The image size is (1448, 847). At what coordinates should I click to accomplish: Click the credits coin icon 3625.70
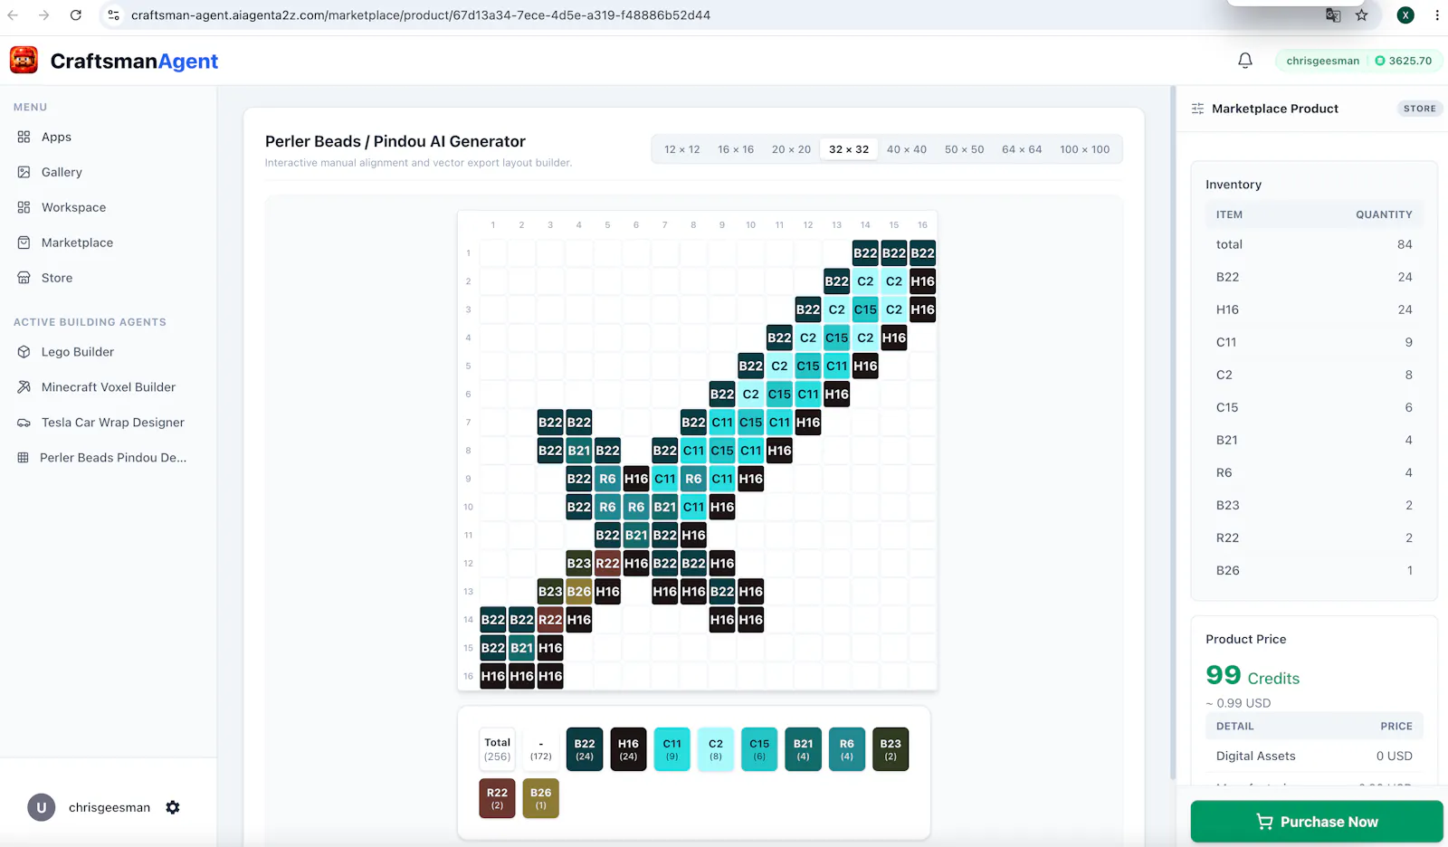(x=1380, y=61)
